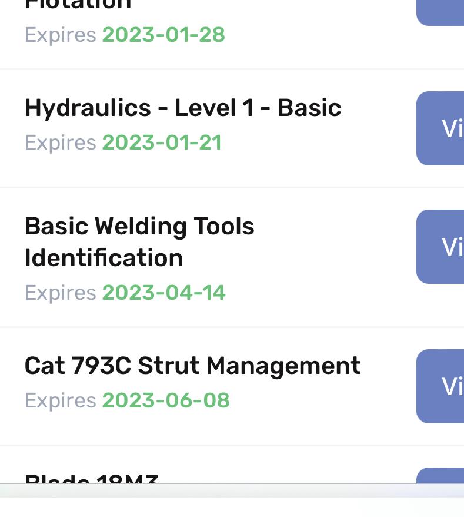464x517 pixels.
Task: Click the 2023-04-14 expiry date
Action: click(x=163, y=293)
